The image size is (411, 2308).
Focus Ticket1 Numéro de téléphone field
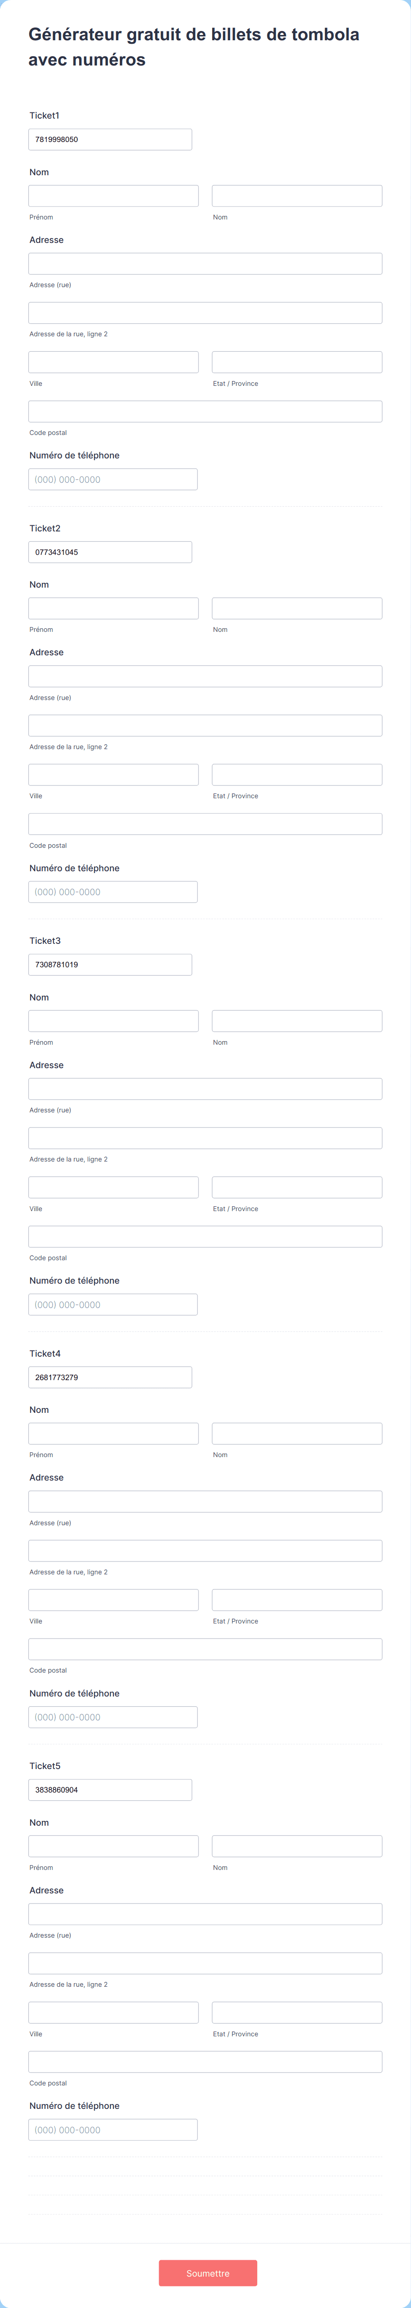pos(113,479)
